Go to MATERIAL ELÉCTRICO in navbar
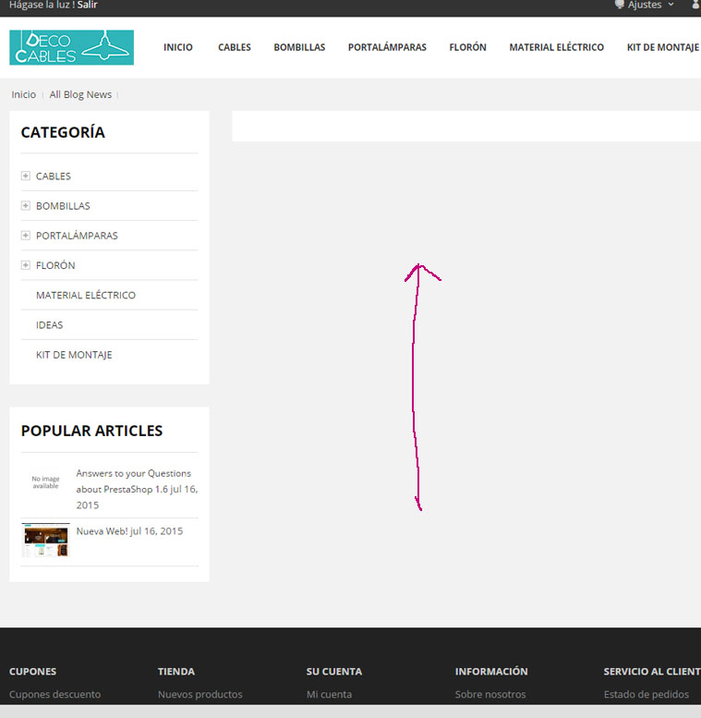The width and height of the screenshot is (701, 718). point(556,47)
